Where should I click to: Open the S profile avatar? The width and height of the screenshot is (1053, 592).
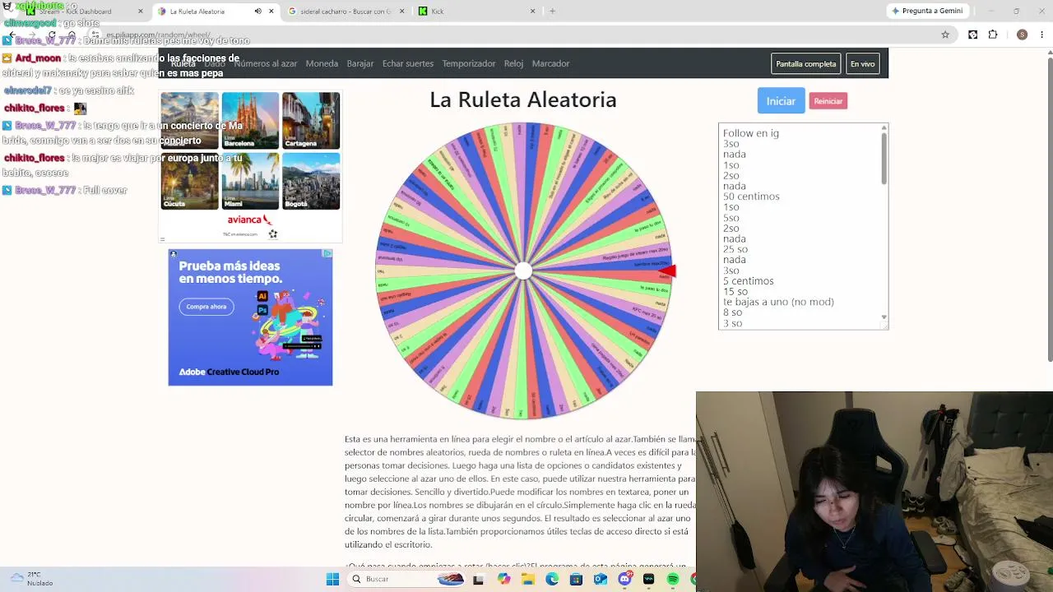click(x=1022, y=35)
